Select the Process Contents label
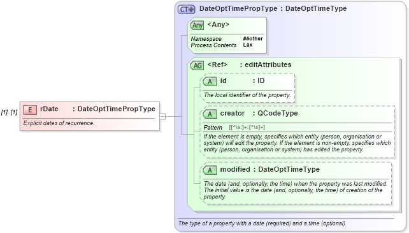409x233 pixels. click(213, 45)
